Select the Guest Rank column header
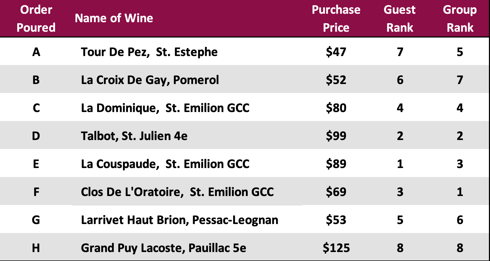490x261 pixels. (x=400, y=18)
